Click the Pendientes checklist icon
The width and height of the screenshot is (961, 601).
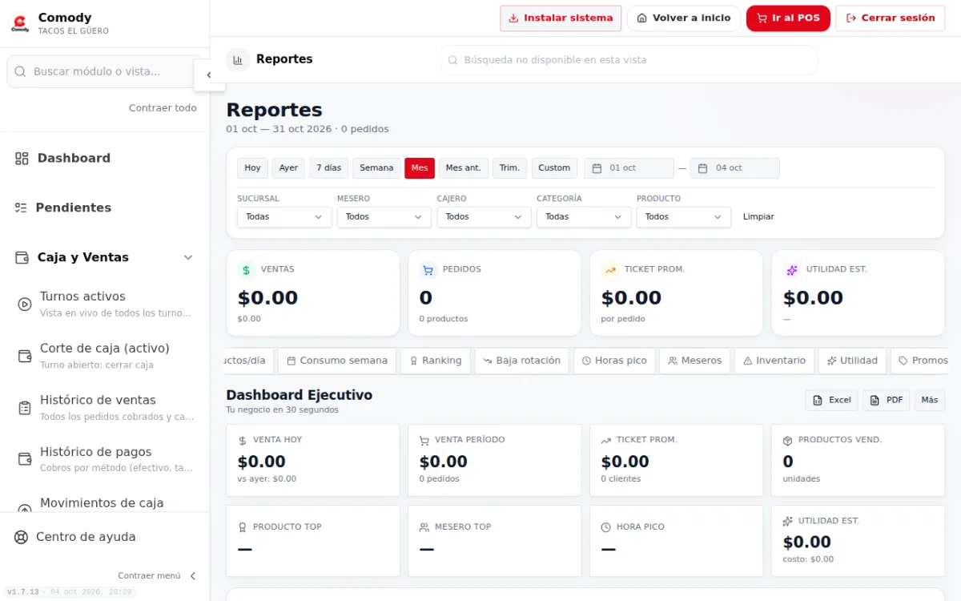pyautogui.click(x=21, y=208)
